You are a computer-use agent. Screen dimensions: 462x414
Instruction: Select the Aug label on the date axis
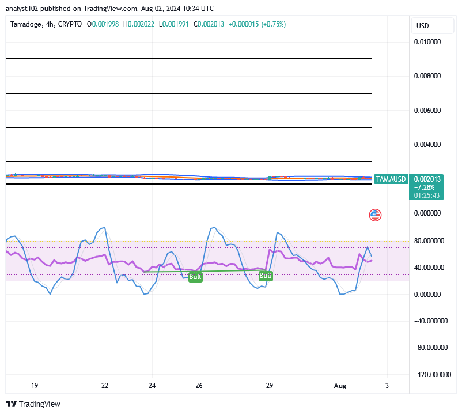[x=340, y=386]
